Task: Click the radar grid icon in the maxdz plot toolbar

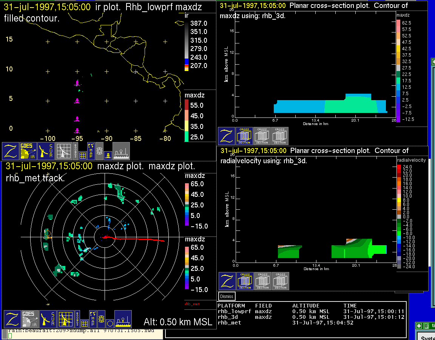Action: (x=65, y=319)
